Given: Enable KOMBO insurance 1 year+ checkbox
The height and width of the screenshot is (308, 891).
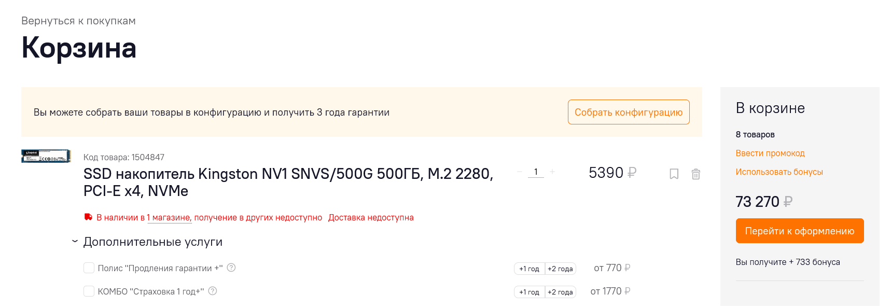Looking at the screenshot, I should click(89, 291).
